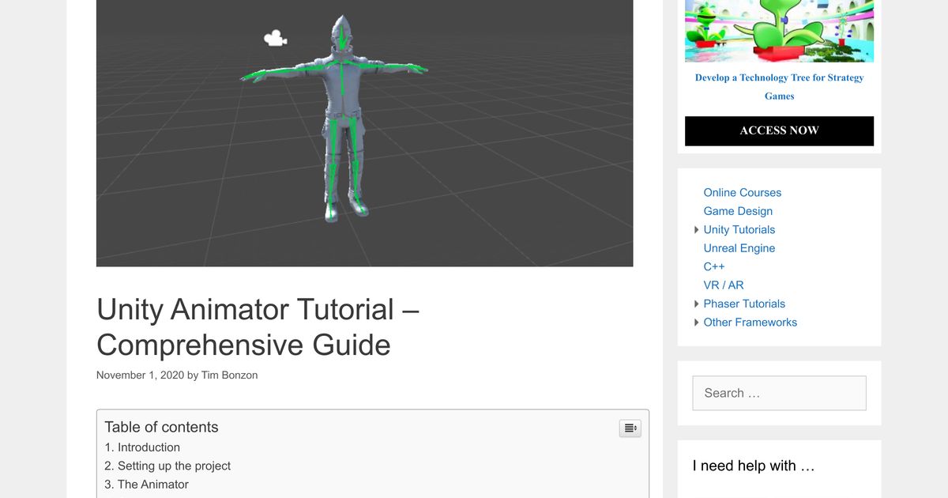Expand the Other Frameworks submenu
The image size is (948, 498).
pos(696,322)
